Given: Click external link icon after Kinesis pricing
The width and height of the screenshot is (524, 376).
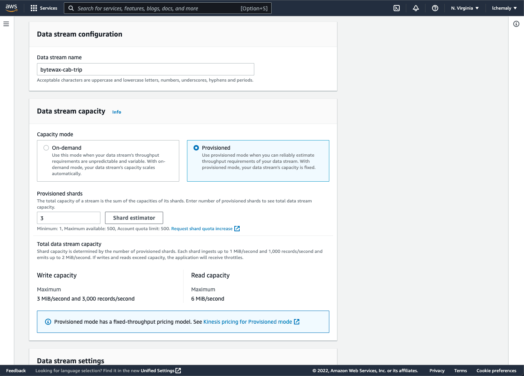Looking at the screenshot, I should [297, 322].
